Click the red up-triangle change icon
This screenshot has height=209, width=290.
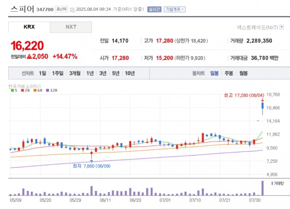(29, 57)
